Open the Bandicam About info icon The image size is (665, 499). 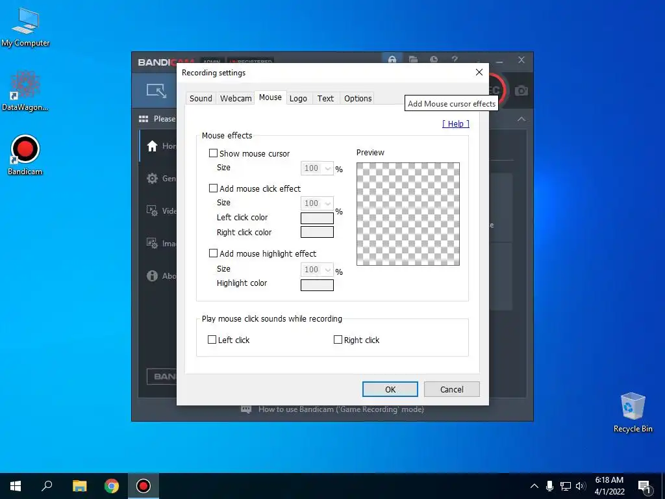152,275
